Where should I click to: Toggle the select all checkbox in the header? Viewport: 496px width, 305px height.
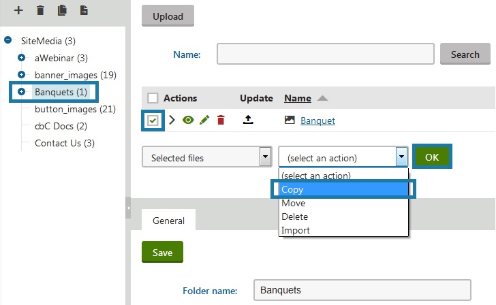click(153, 98)
